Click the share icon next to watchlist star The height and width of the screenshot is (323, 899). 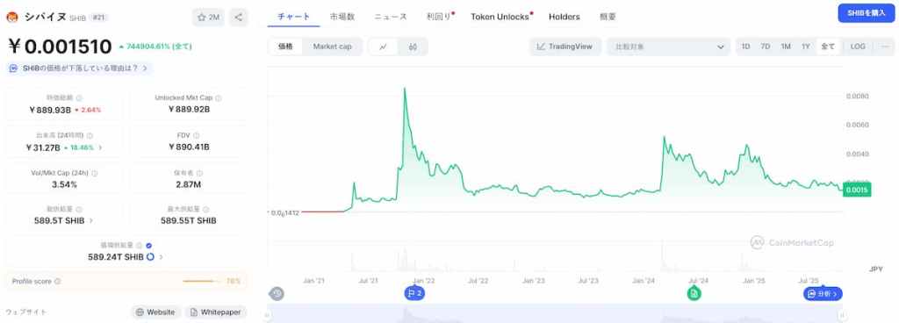coord(239,18)
